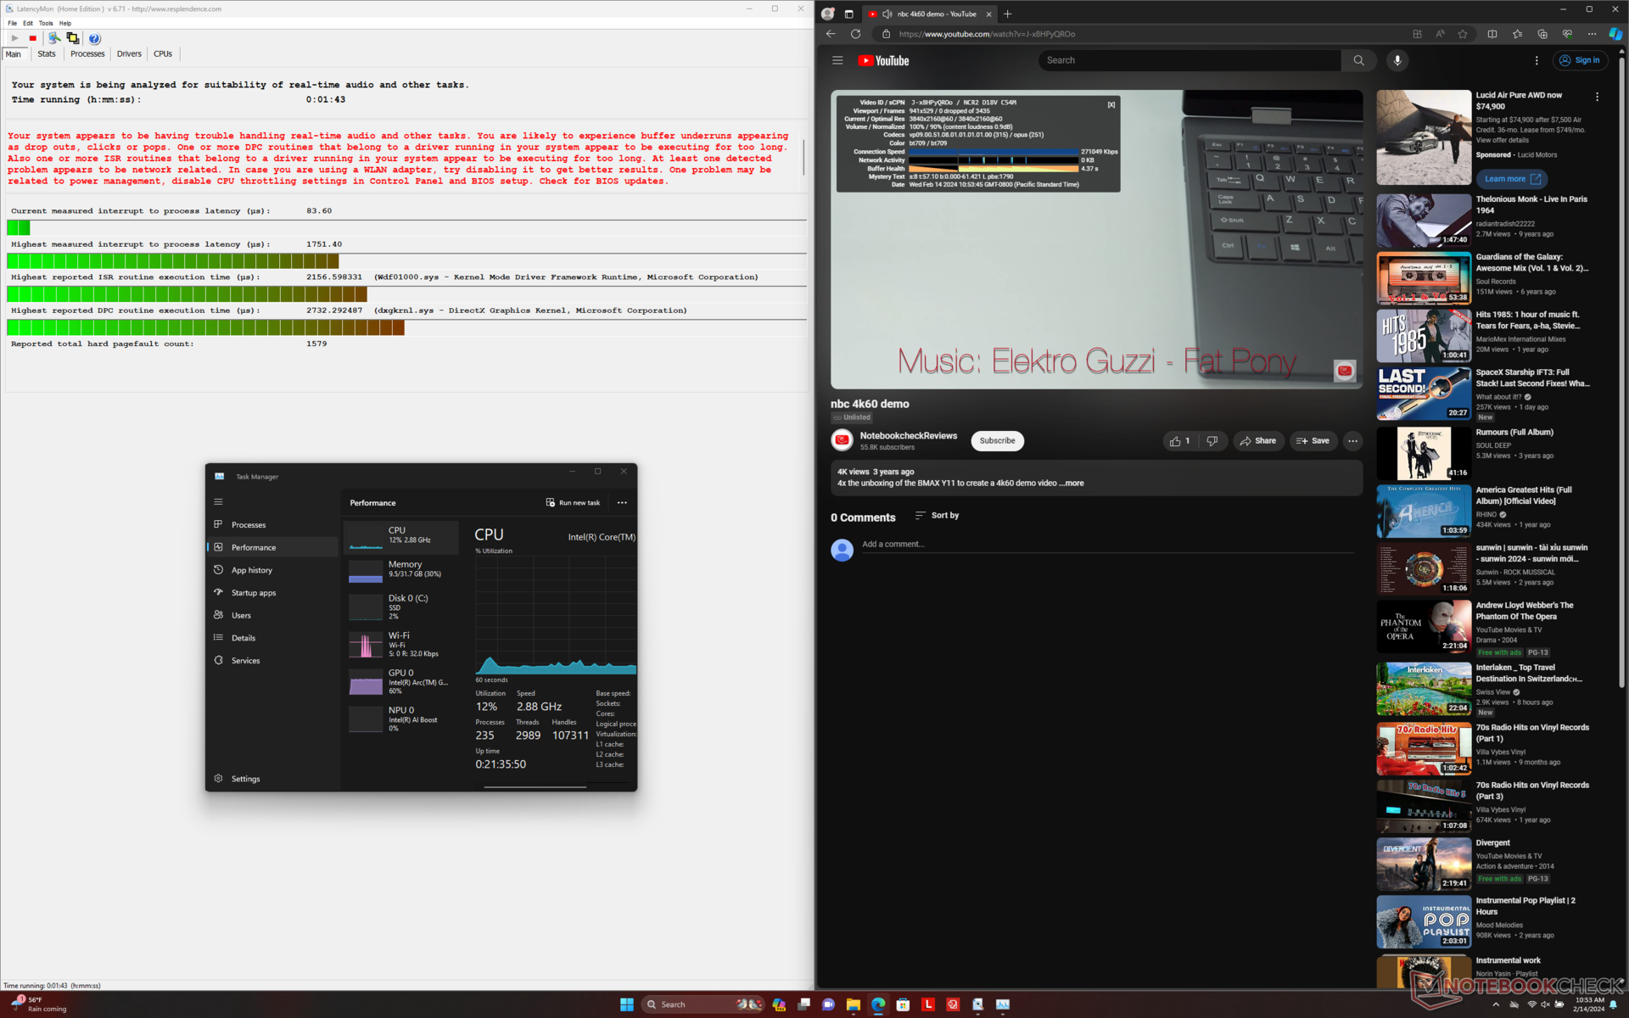This screenshot has width=1629, height=1018.
Task: Open more actions ellipsis under the video
Action: coord(1352,440)
